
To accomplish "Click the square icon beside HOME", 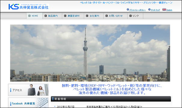I will (29, 16).
